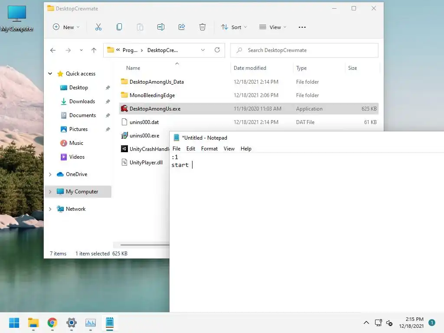Image resolution: width=444 pixels, height=333 pixels.
Task: Select Music in the navigation pane
Action: tap(76, 143)
